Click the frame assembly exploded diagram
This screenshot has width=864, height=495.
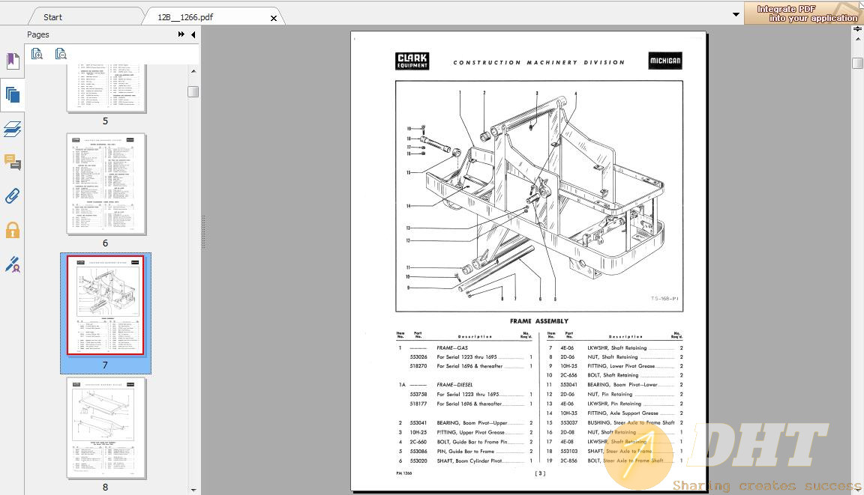tap(539, 196)
